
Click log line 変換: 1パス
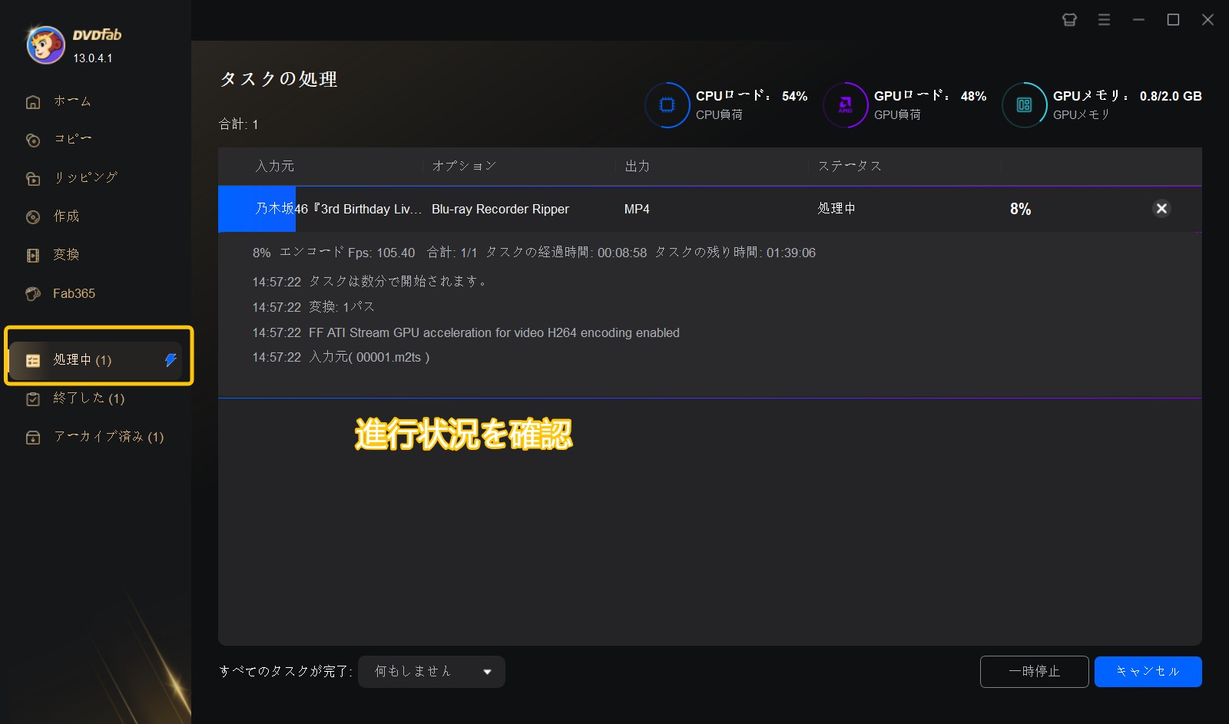coord(313,307)
